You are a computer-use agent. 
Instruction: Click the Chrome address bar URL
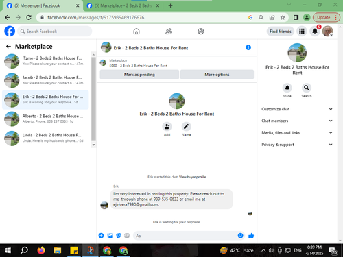click(x=96, y=17)
